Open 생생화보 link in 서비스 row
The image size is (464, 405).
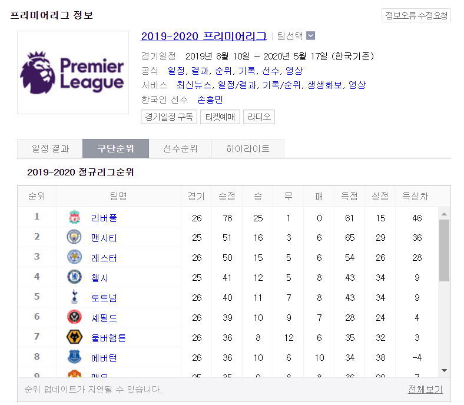tap(325, 85)
